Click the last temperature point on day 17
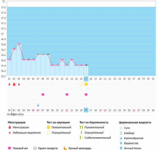Image resolution: width=158 pixels, height=150 pixels. 86,65
